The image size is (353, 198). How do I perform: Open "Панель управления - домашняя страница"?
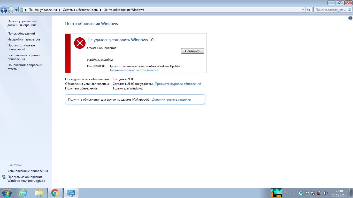(x=22, y=23)
